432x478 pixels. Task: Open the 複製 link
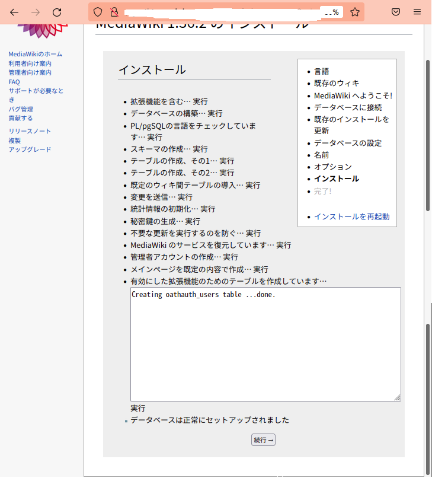15,141
